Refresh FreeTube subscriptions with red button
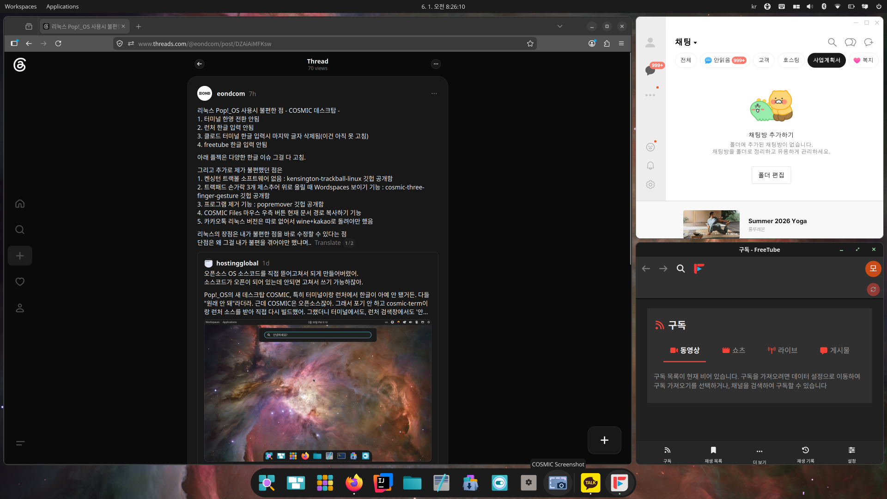This screenshot has height=499, width=887. click(873, 290)
